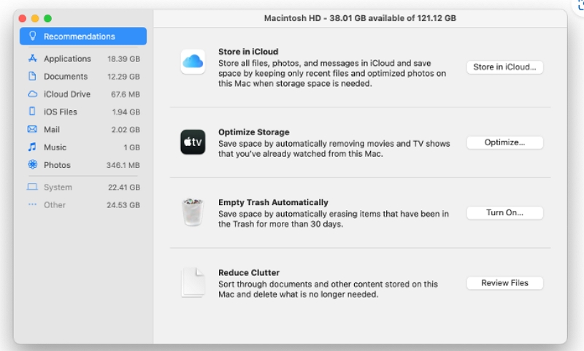The image size is (584, 351).
Task: Select the Other row label
Action: coord(54,205)
